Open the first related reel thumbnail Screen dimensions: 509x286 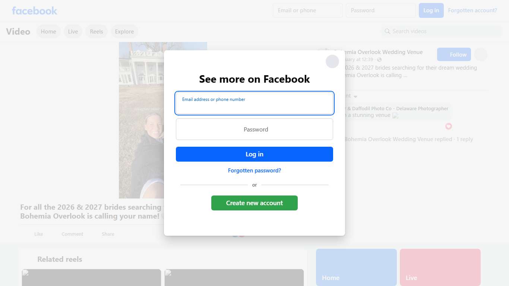tap(91, 277)
